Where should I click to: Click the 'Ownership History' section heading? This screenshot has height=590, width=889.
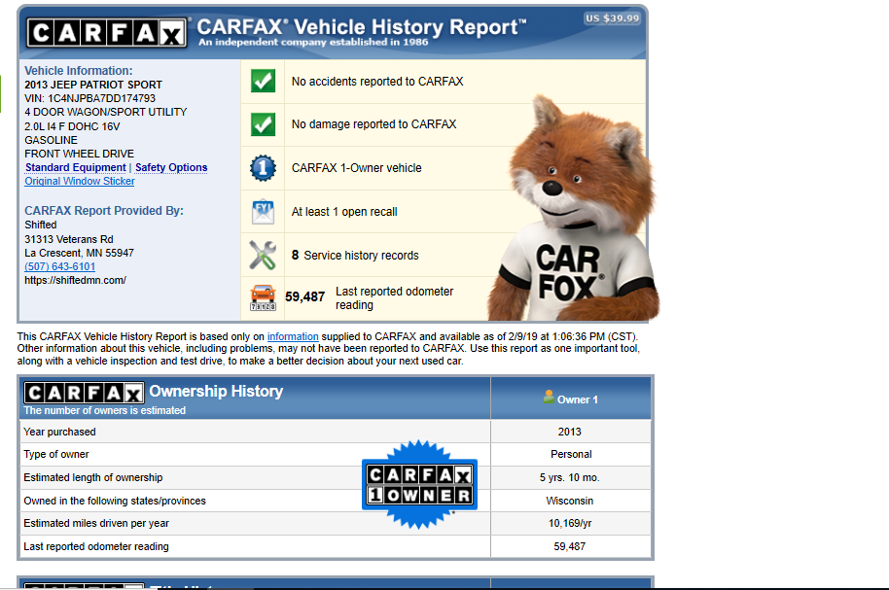[216, 391]
